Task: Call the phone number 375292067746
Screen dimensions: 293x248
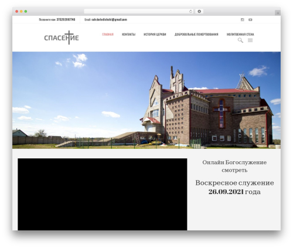Action: pos(66,19)
